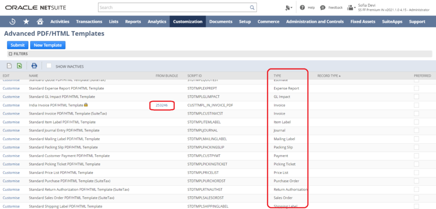Viewport: 436px width, 209px height.
Task: Export list to Excel icon
Action: tap(20, 66)
